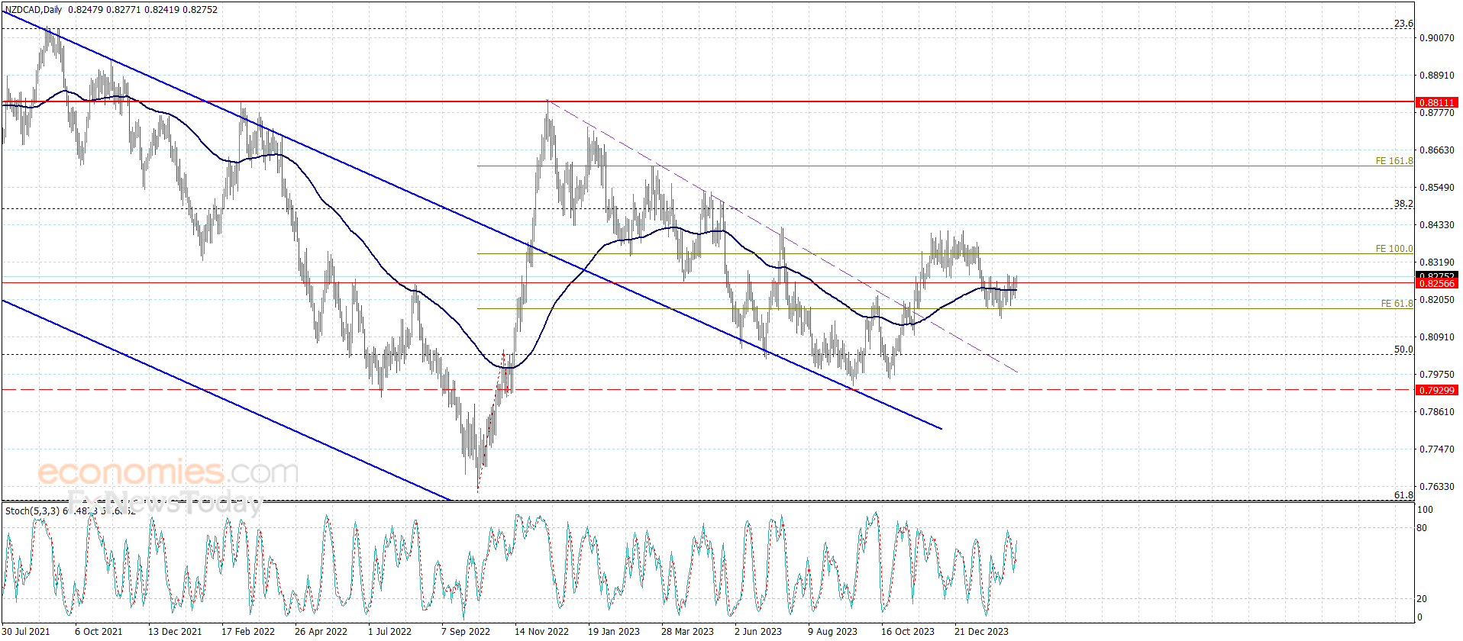
Task: Click the 23.6 Fibonacci retracement label
Action: coord(1403,24)
